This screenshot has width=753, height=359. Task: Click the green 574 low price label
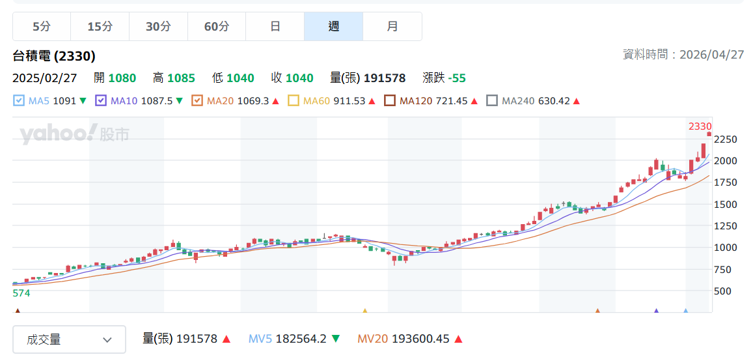click(x=21, y=293)
